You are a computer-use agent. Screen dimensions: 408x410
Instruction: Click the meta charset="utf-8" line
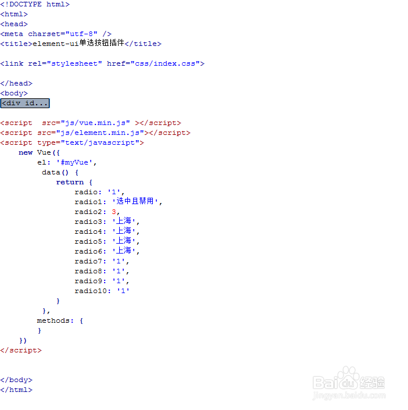pos(56,34)
